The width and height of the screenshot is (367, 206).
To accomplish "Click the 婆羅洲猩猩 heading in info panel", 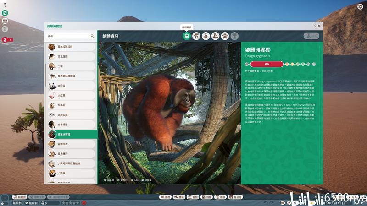I will [x=257, y=49].
